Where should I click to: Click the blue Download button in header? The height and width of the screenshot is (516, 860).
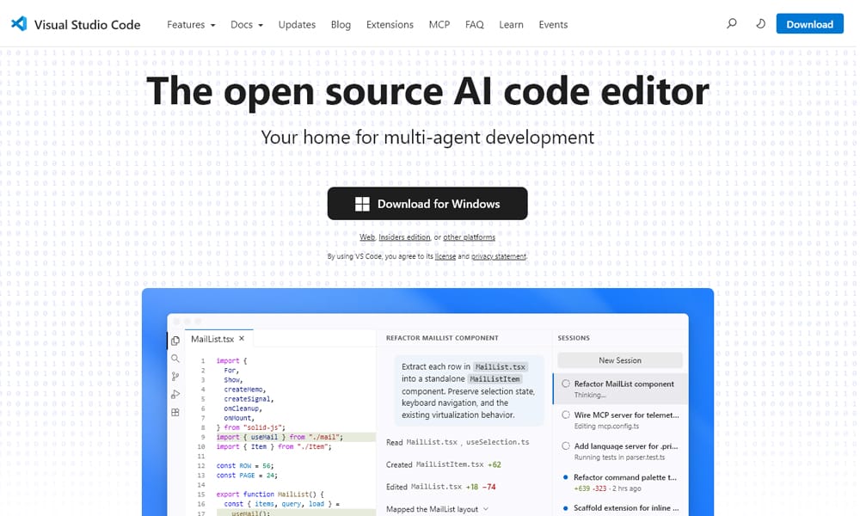point(809,24)
